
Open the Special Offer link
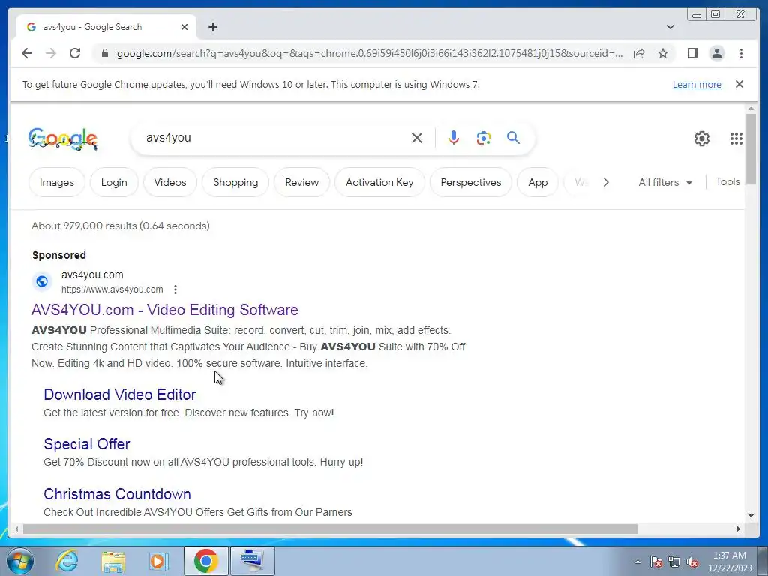87,444
